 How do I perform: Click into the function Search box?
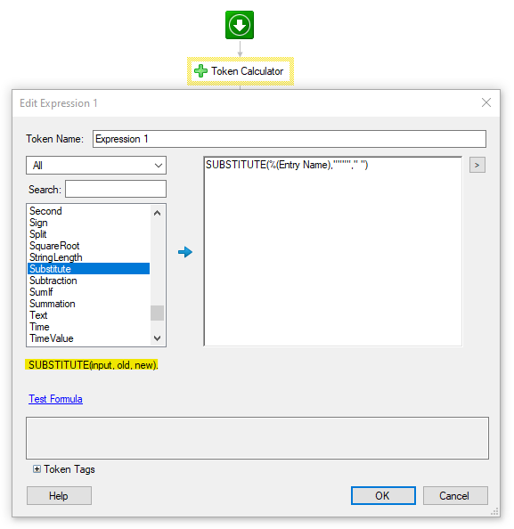click(x=116, y=189)
